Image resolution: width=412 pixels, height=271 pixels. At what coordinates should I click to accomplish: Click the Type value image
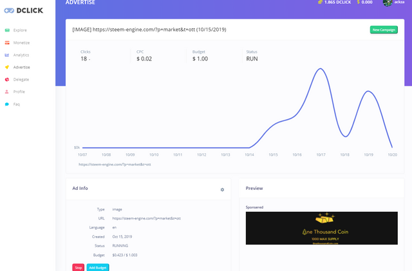pyautogui.click(x=117, y=209)
